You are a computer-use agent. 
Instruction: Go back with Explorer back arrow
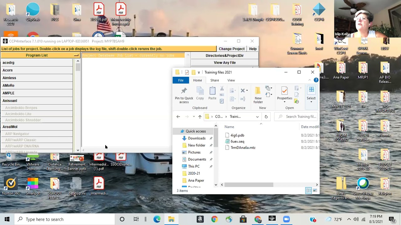pos(178,117)
